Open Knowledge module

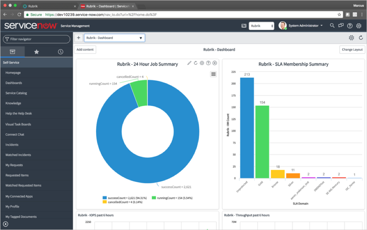pyautogui.click(x=14, y=103)
